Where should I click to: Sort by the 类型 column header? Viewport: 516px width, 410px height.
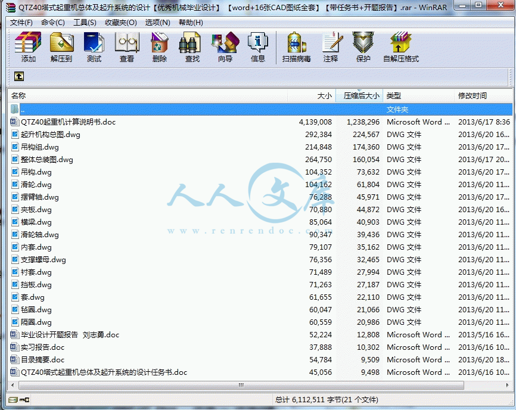(x=418, y=96)
